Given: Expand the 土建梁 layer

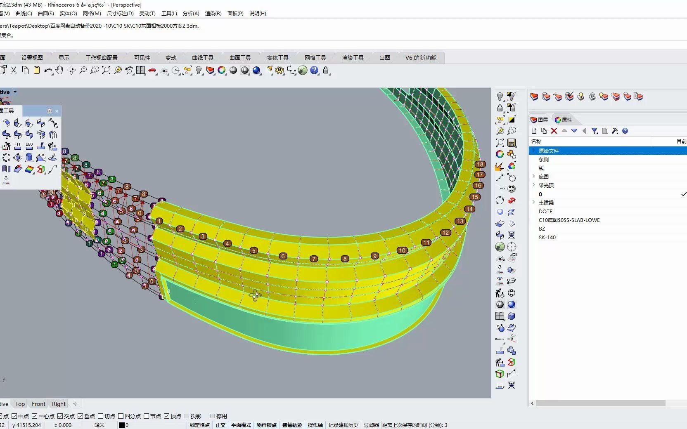Looking at the screenshot, I should click(x=533, y=203).
